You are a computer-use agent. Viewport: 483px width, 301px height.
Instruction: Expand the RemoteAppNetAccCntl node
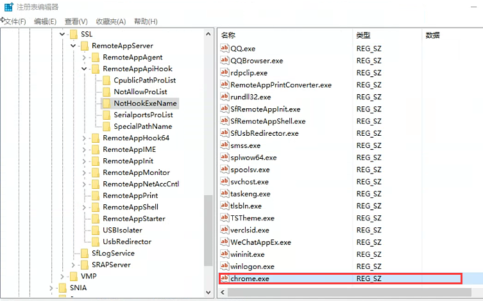click(x=84, y=184)
